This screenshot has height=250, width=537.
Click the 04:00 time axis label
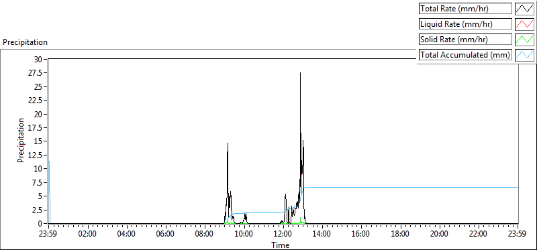(127, 234)
